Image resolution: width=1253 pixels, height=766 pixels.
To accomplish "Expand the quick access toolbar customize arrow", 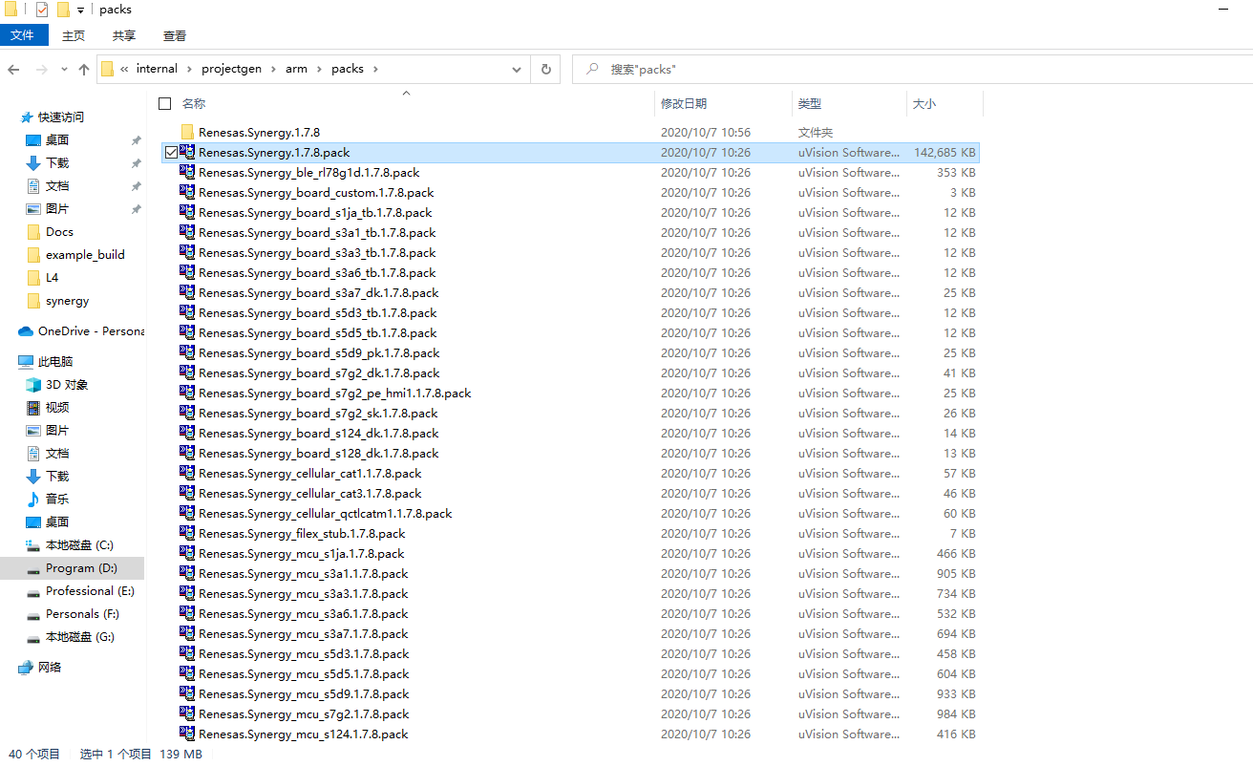I will pos(80,10).
